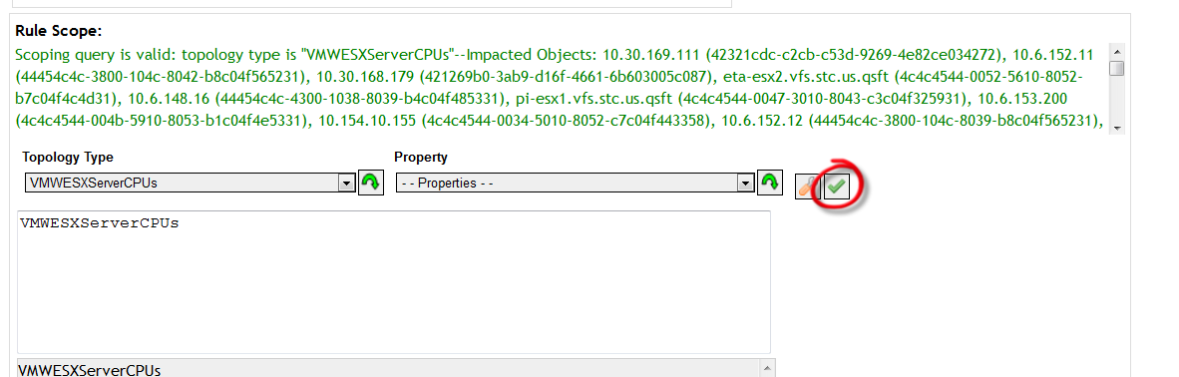
Task: Click the VMWESXServerCPUs text in the query editor
Action: (x=100, y=223)
